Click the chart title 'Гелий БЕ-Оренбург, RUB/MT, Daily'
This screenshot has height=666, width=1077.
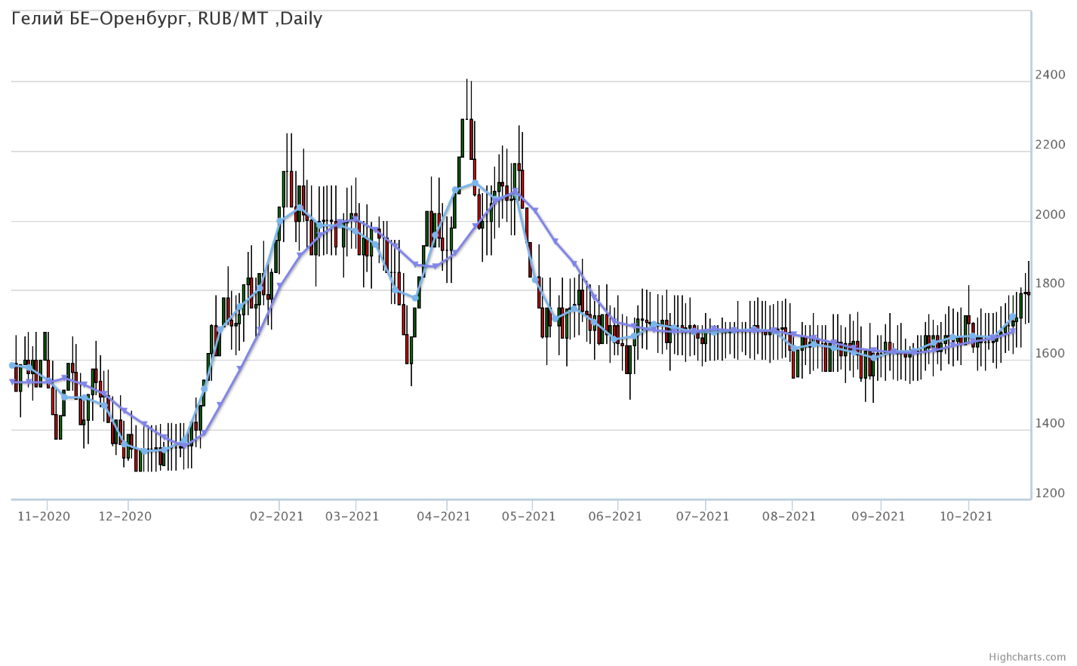(167, 19)
